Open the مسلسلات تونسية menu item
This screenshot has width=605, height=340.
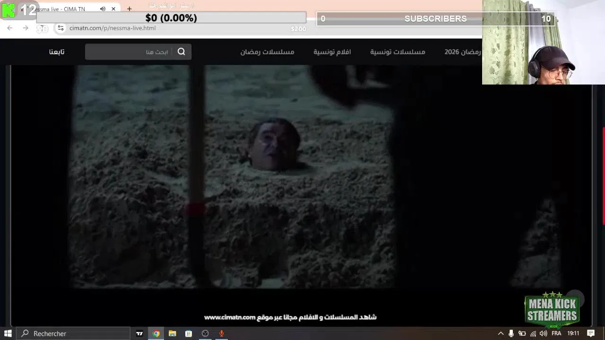pyautogui.click(x=398, y=52)
